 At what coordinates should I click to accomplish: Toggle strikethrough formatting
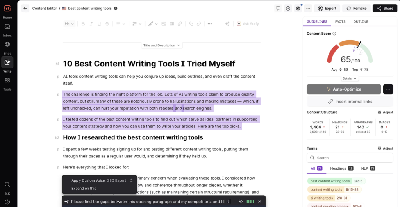[x=107, y=24]
